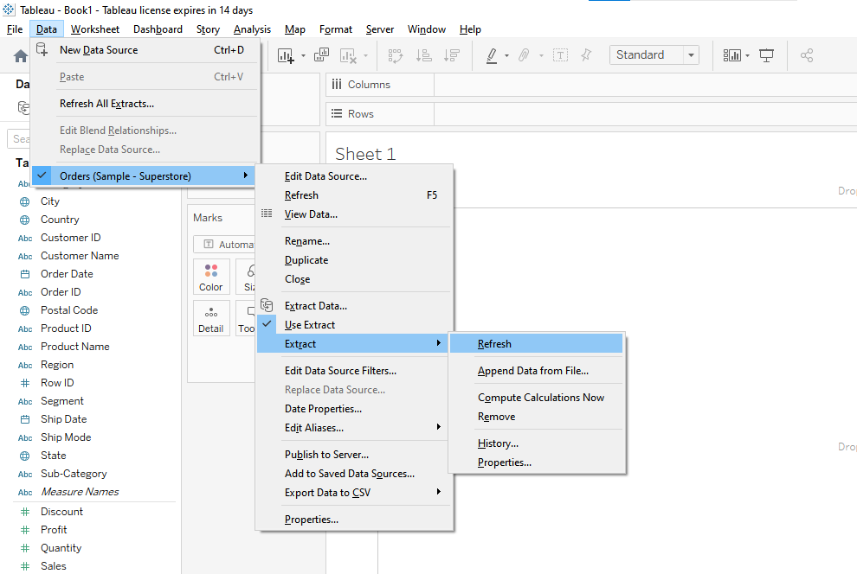Click the Extract Data menu icon
Image resolution: width=857 pixels, height=574 pixels.
click(x=267, y=305)
